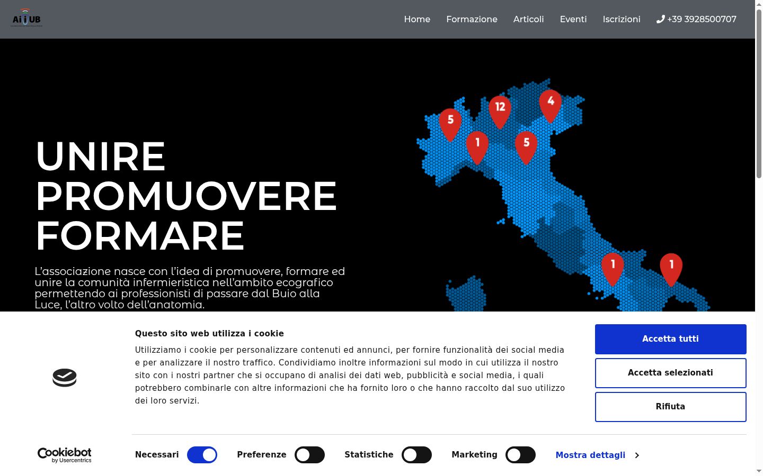
Task: Open the Formazione menu item
Action: (x=472, y=19)
